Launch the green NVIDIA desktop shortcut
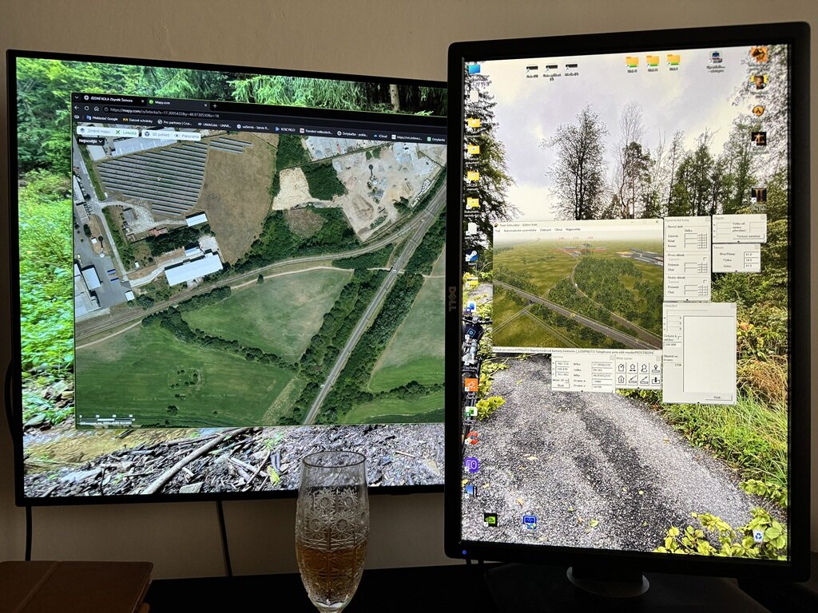The width and height of the screenshot is (818, 613). pyautogui.click(x=490, y=519)
